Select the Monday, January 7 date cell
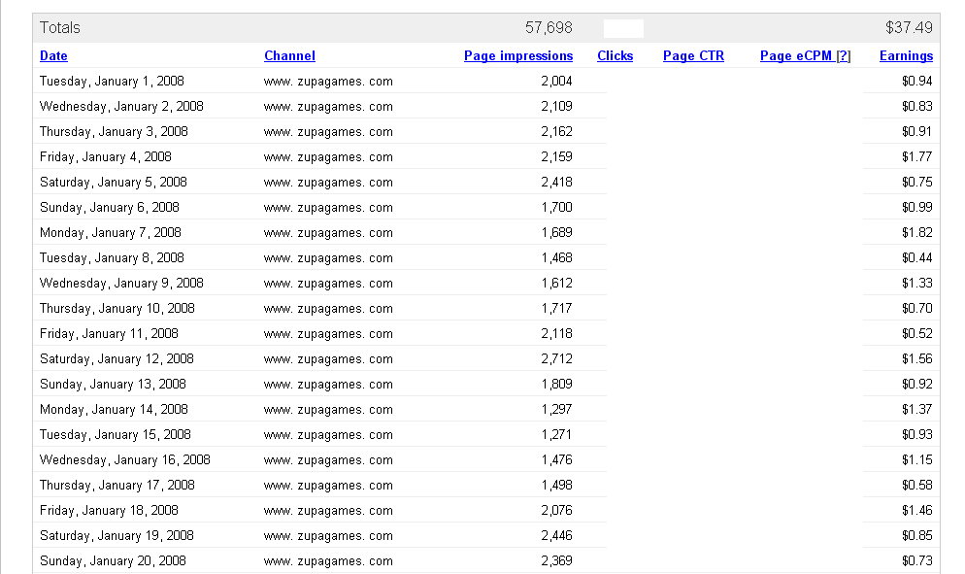Screen dimensions: 965x574 (114, 232)
